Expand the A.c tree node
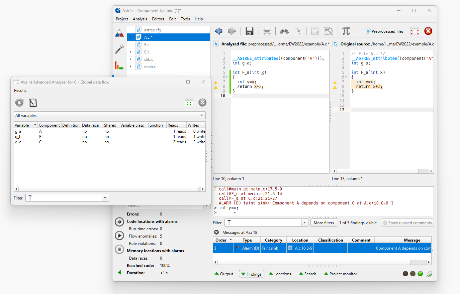The height and width of the screenshot is (294, 460). point(130,37)
